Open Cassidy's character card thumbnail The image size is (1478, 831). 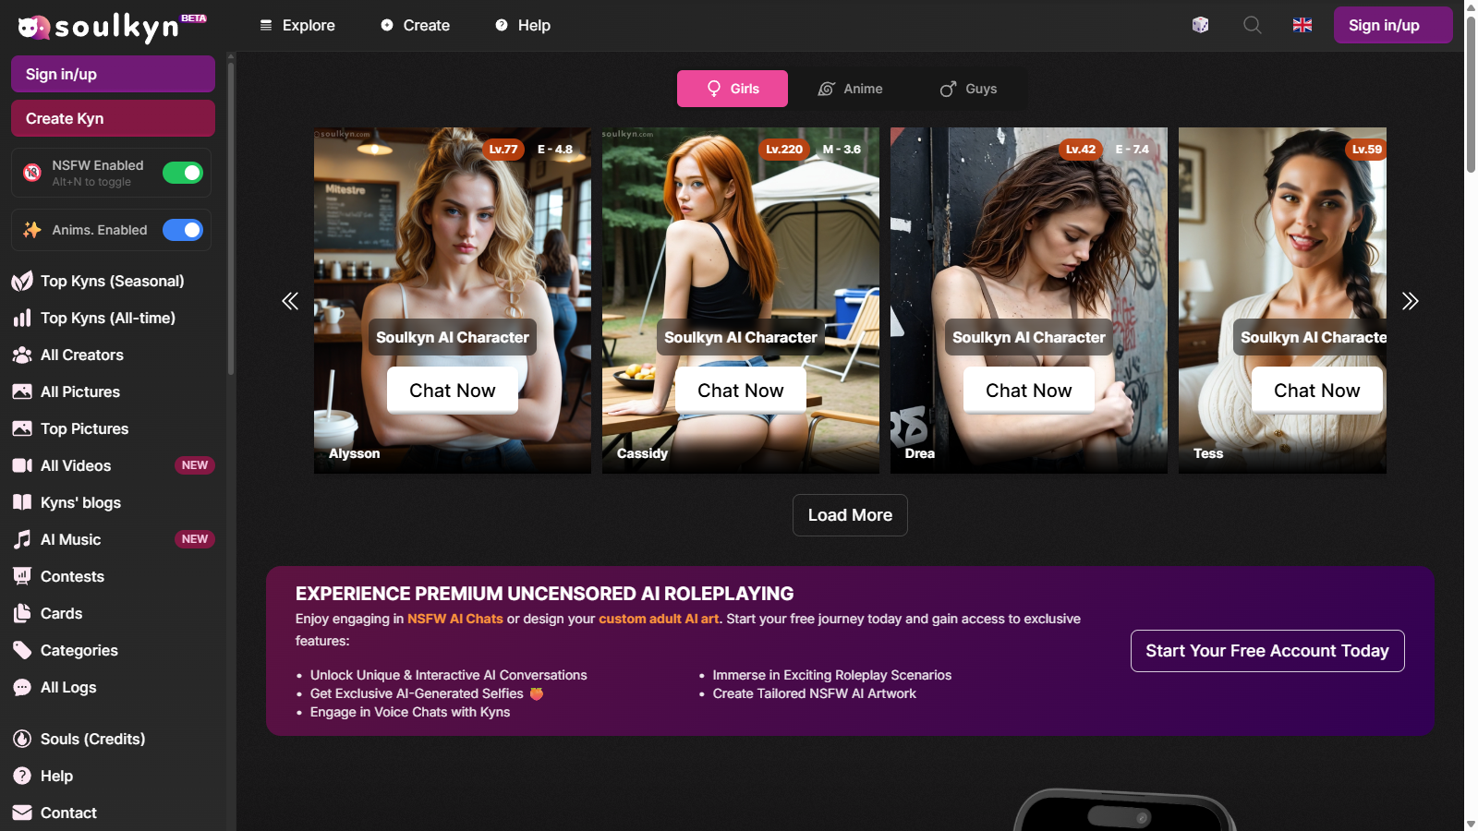click(740, 231)
